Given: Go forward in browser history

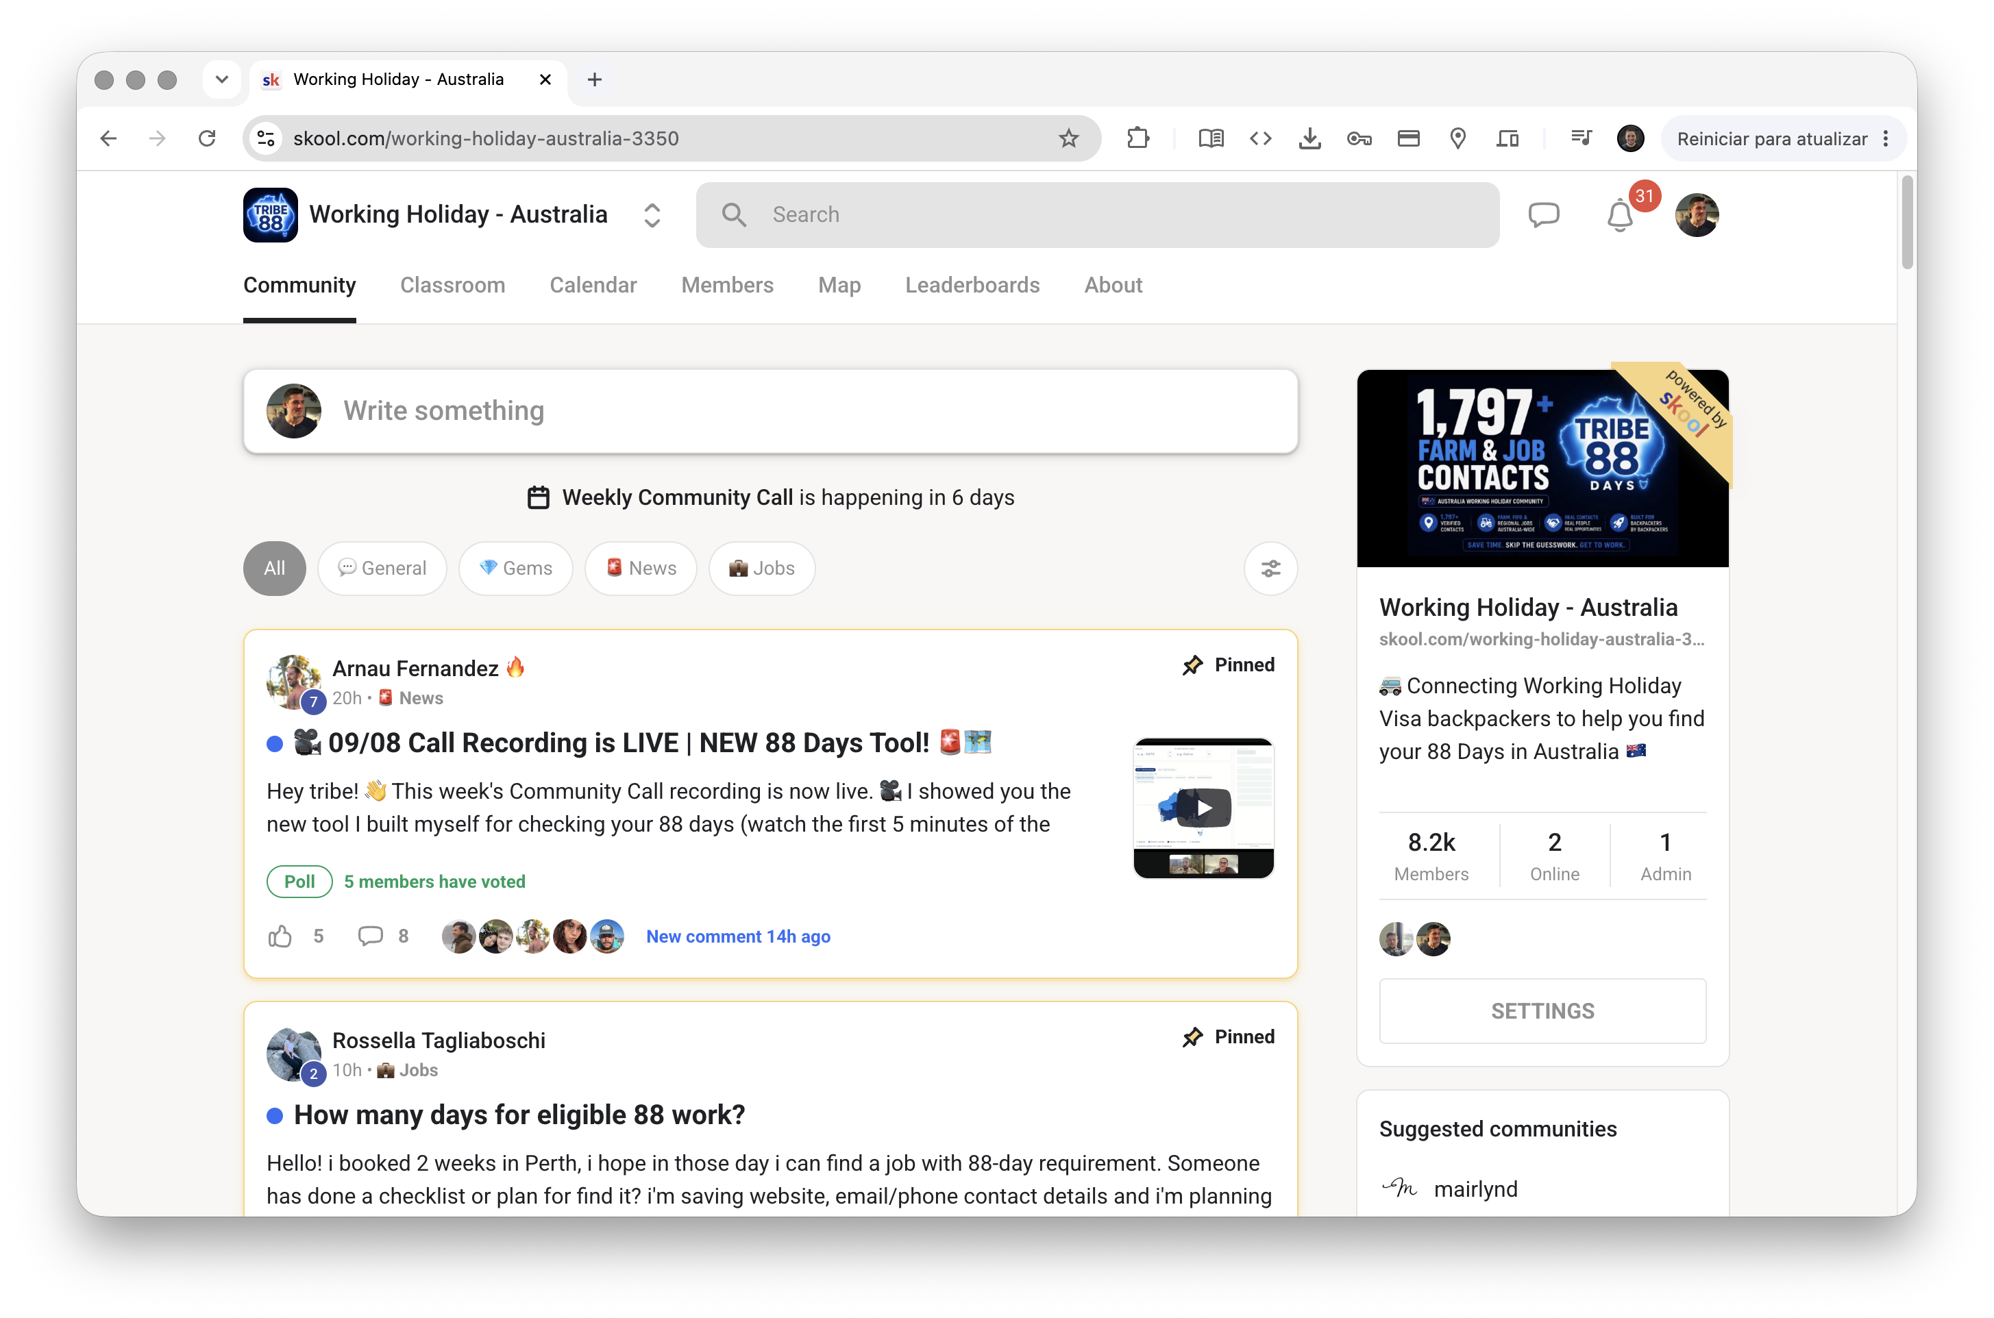Looking at the screenshot, I should [157, 138].
